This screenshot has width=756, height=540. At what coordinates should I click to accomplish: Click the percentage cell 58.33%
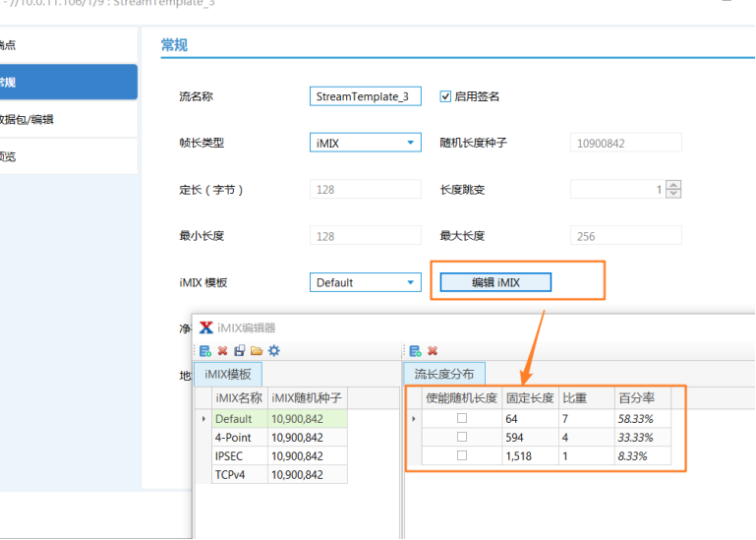pos(643,419)
